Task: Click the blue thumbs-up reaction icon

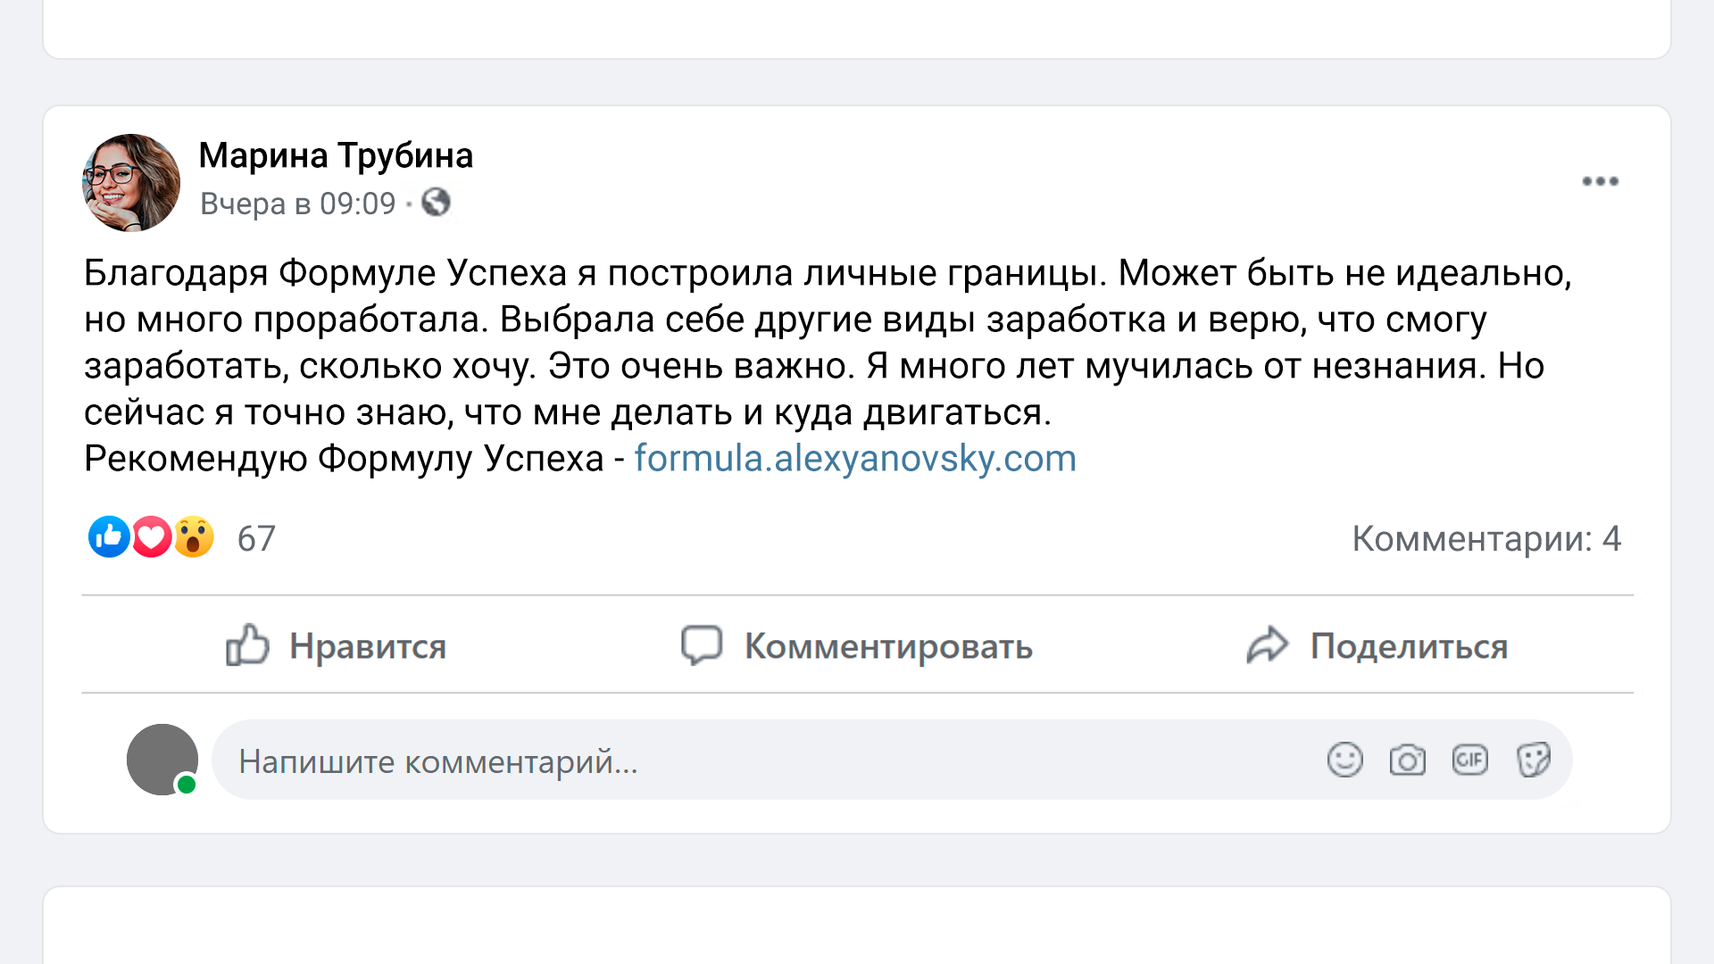Action: pyautogui.click(x=109, y=537)
